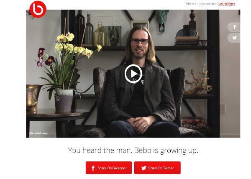Click the red Bebo logo
Screen dimensions: 251x179
tap(38, 9)
